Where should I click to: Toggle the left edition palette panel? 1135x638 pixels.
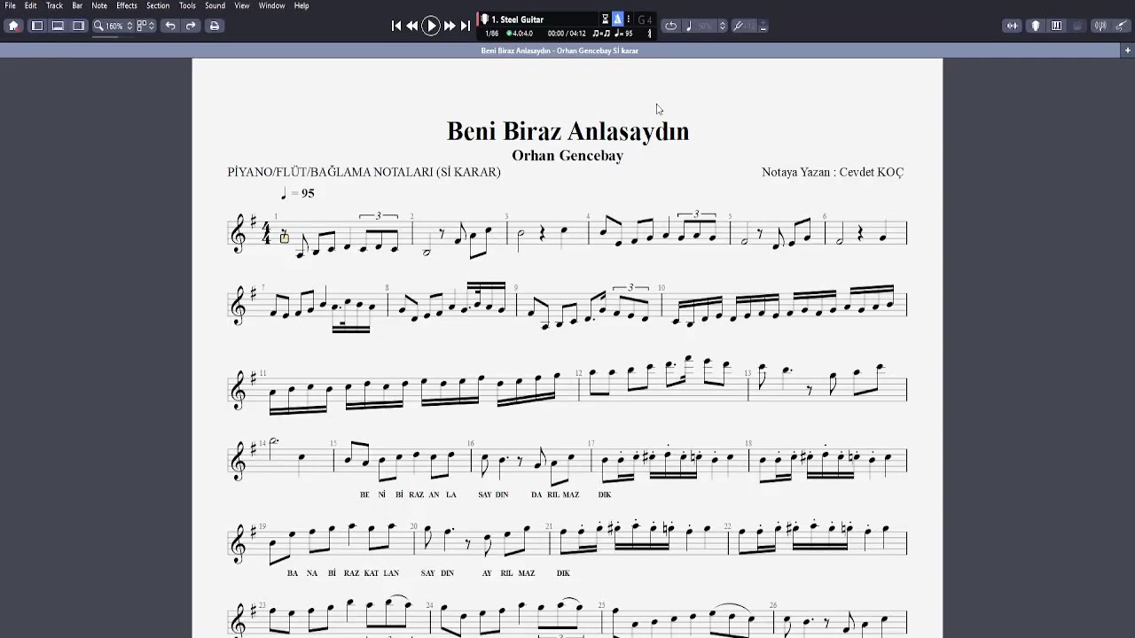coord(37,26)
